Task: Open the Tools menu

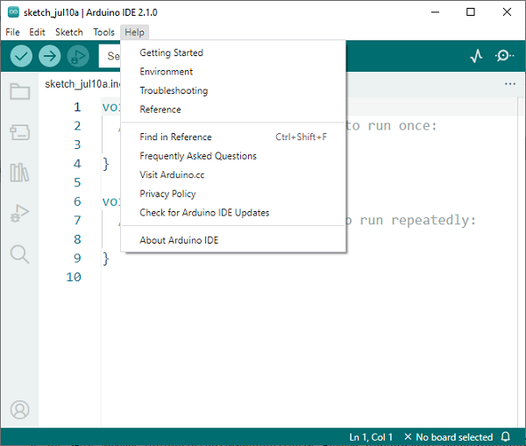Action: click(x=104, y=32)
